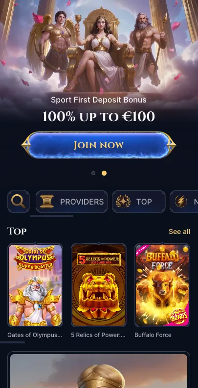This screenshot has width=198, height=388.
Task: Click the scrollbar under Top games row
Action: pyautogui.click(x=12, y=342)
